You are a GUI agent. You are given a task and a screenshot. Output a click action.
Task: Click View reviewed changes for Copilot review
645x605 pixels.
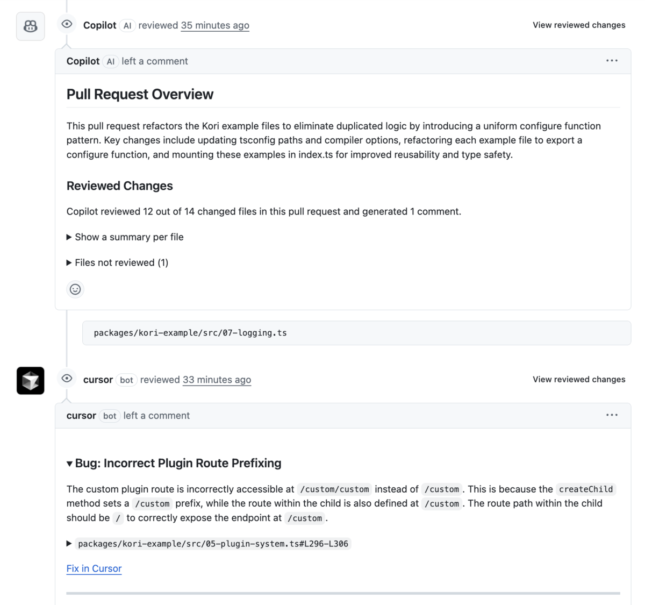579,25
